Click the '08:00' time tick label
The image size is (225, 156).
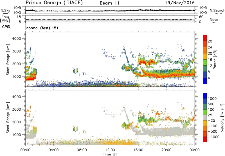click(82, 150)
